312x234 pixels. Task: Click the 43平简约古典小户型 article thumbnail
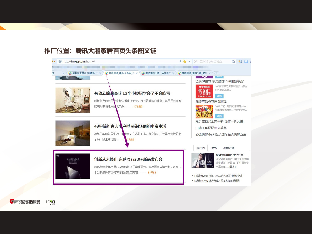pos(73,133)
